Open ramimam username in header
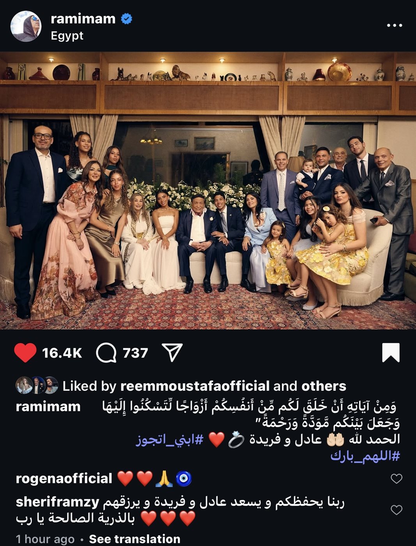The height and width of the screenshot is (546, 416). (83, 19)
